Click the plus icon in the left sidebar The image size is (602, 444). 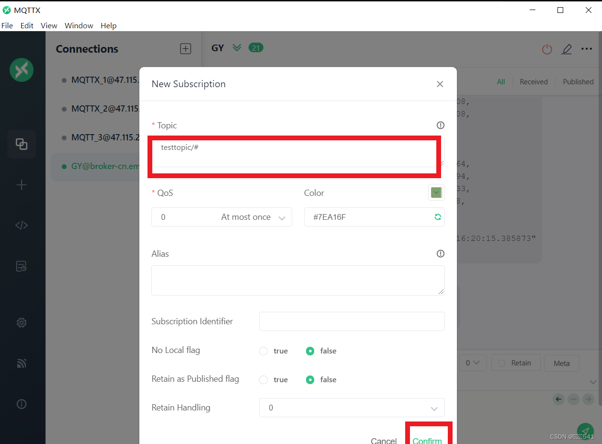(x=22, y=185)
